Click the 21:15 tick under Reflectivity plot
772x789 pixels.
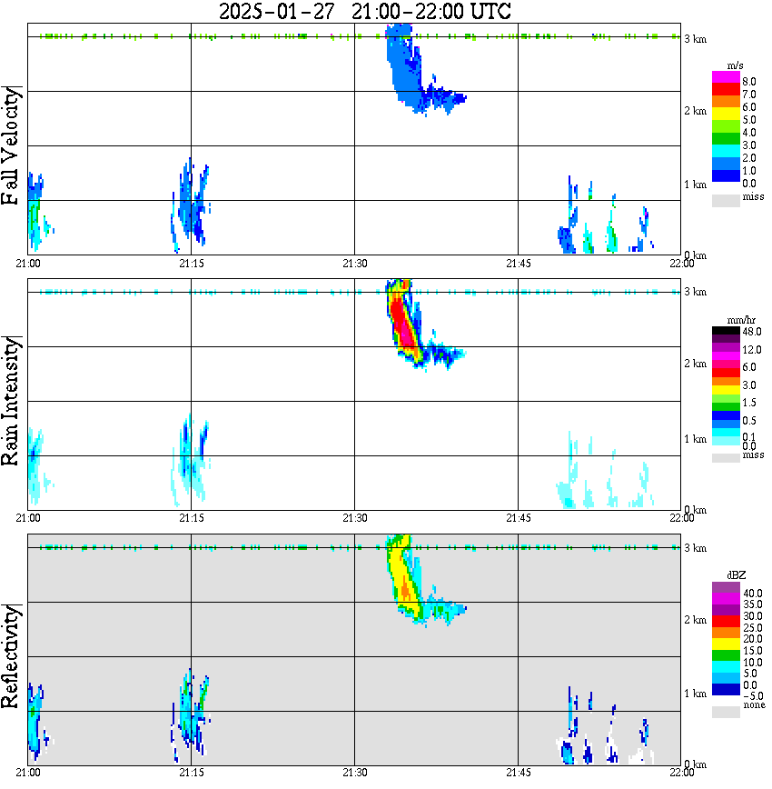coord(192,773)
